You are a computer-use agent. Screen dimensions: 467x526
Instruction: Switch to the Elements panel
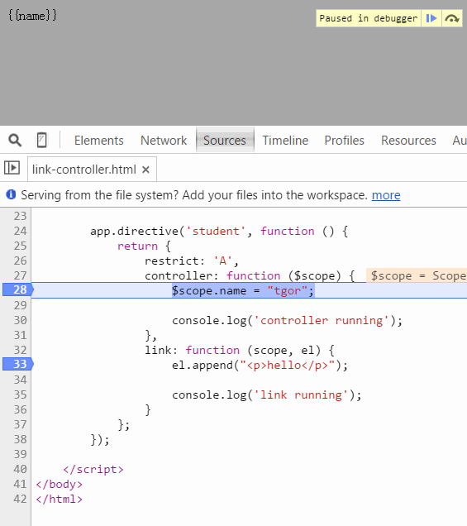[99, 141]
